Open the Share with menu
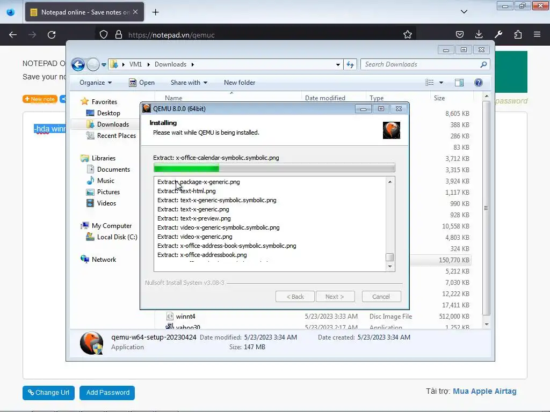This screenshot has width=550, height=412. (189, 83)
